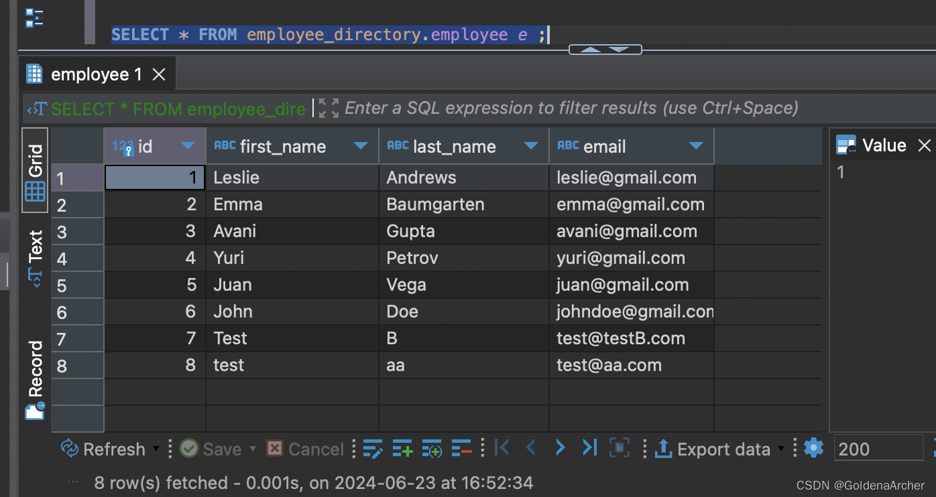The height and width of the screenshot is (497, 936).
Task: Click the Delete current row icon
Action: point(461,448)
